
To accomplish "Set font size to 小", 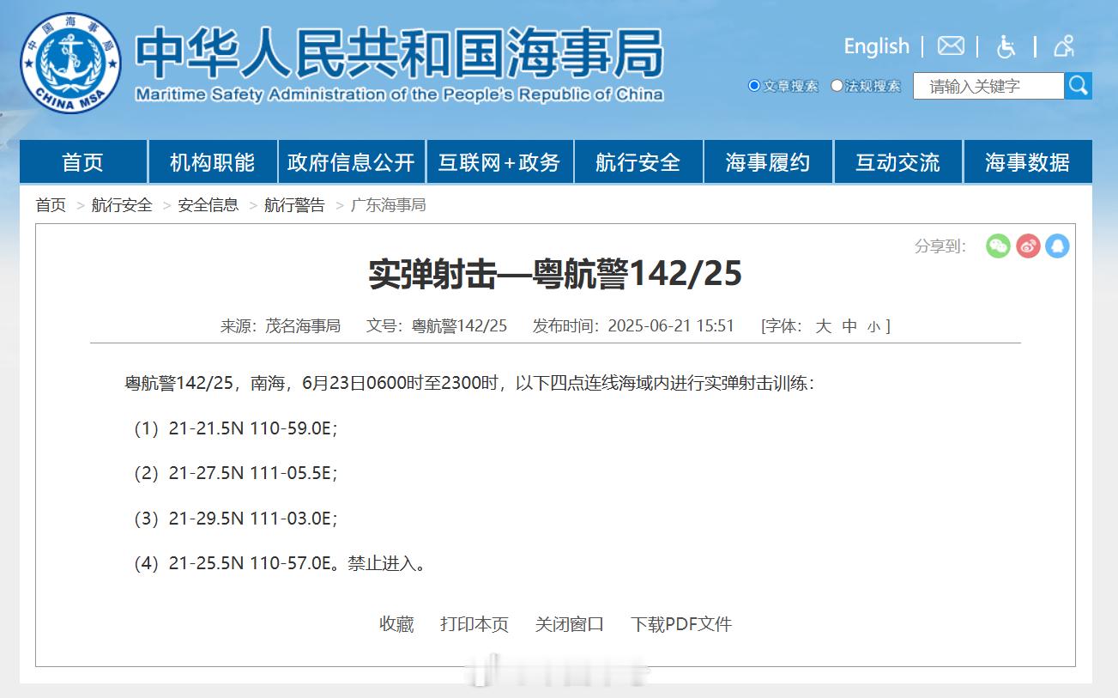I will tap(873, 327).
